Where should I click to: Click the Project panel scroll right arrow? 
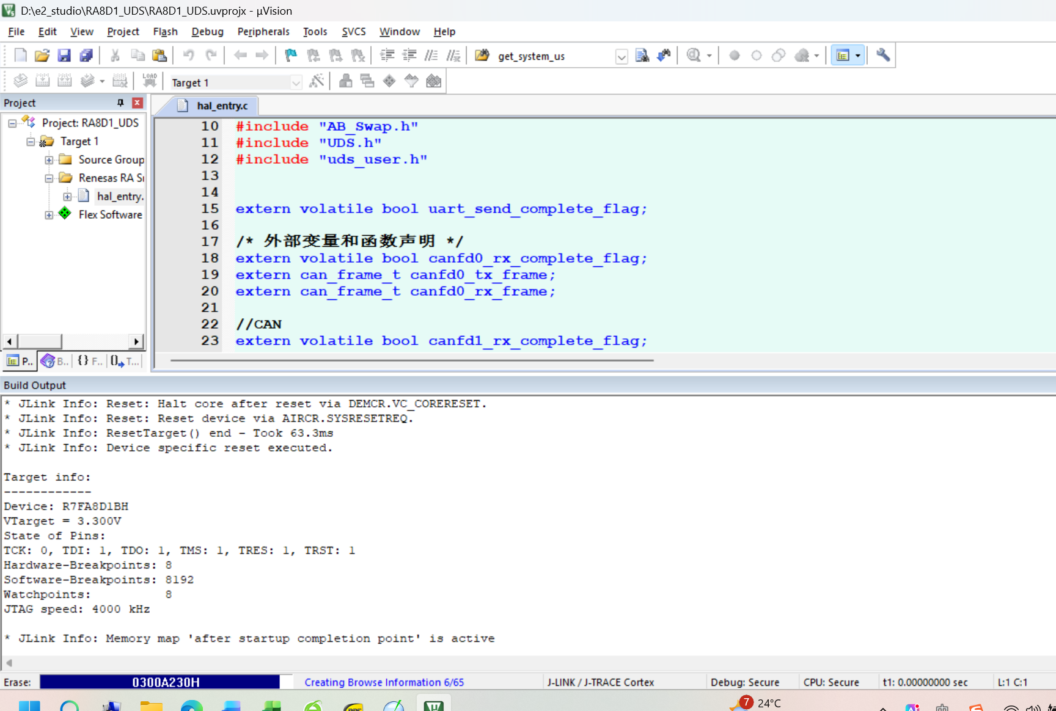(x=136, y=341)
